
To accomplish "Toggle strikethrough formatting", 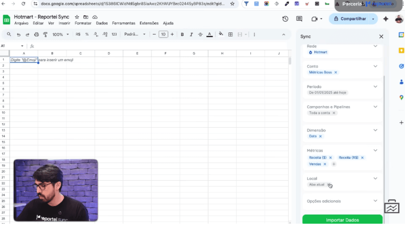I will (200, 34).
